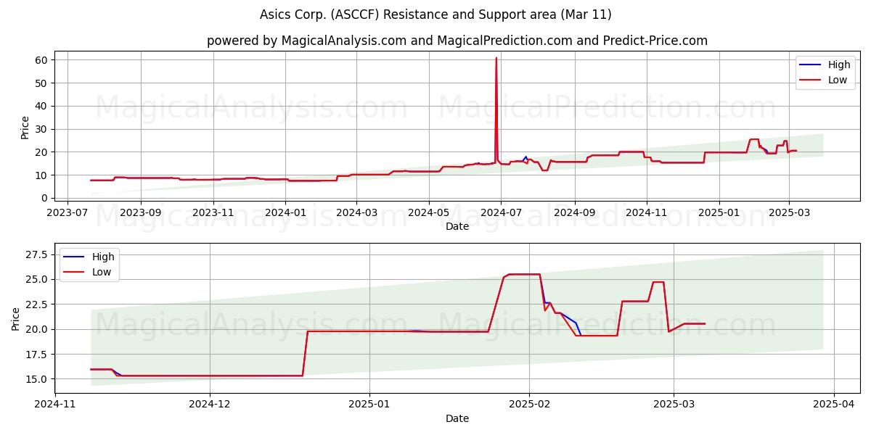Click the '2024-09' x-axis label in the top chart

click(x=574, y=212)
